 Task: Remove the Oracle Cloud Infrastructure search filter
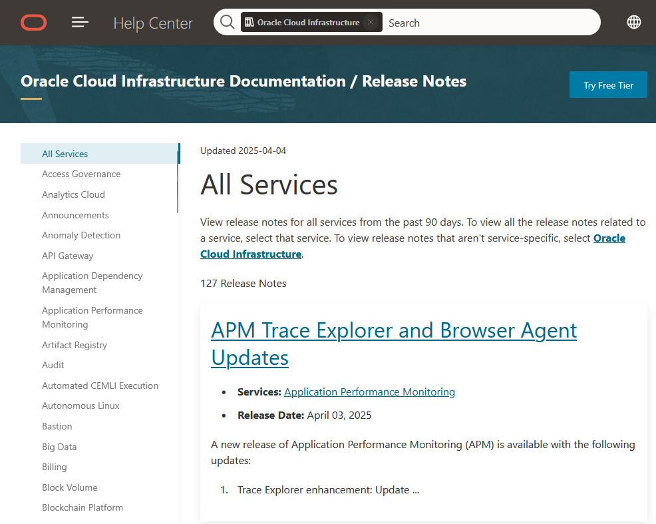tap(371, 23)
